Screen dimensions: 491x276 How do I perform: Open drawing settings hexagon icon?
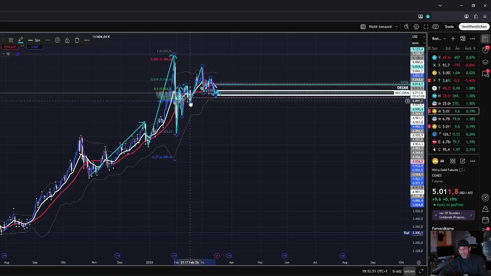point(58,40)
